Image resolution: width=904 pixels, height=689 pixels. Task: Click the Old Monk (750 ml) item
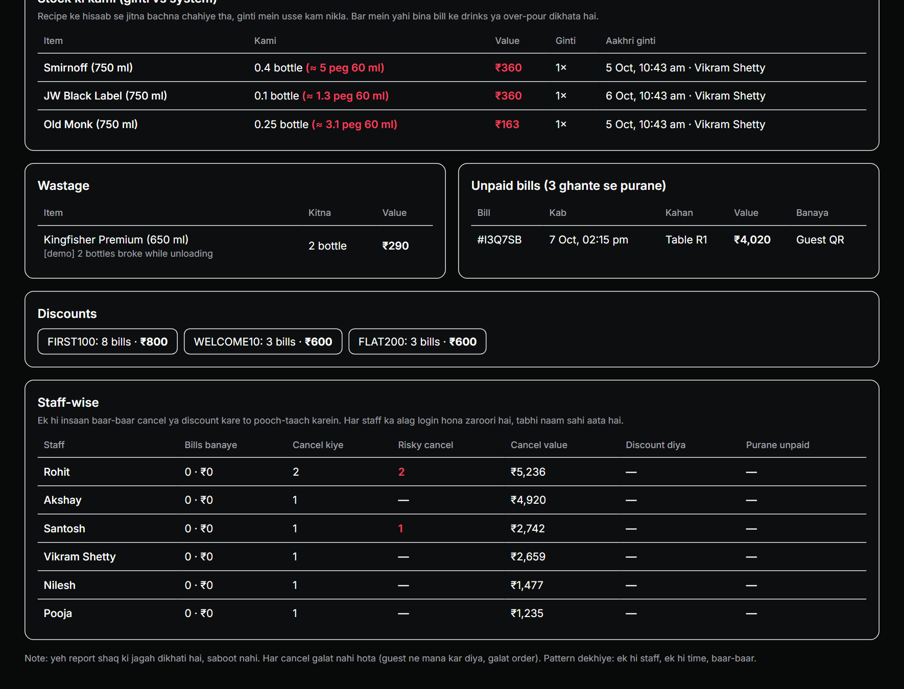pos(90,125)
